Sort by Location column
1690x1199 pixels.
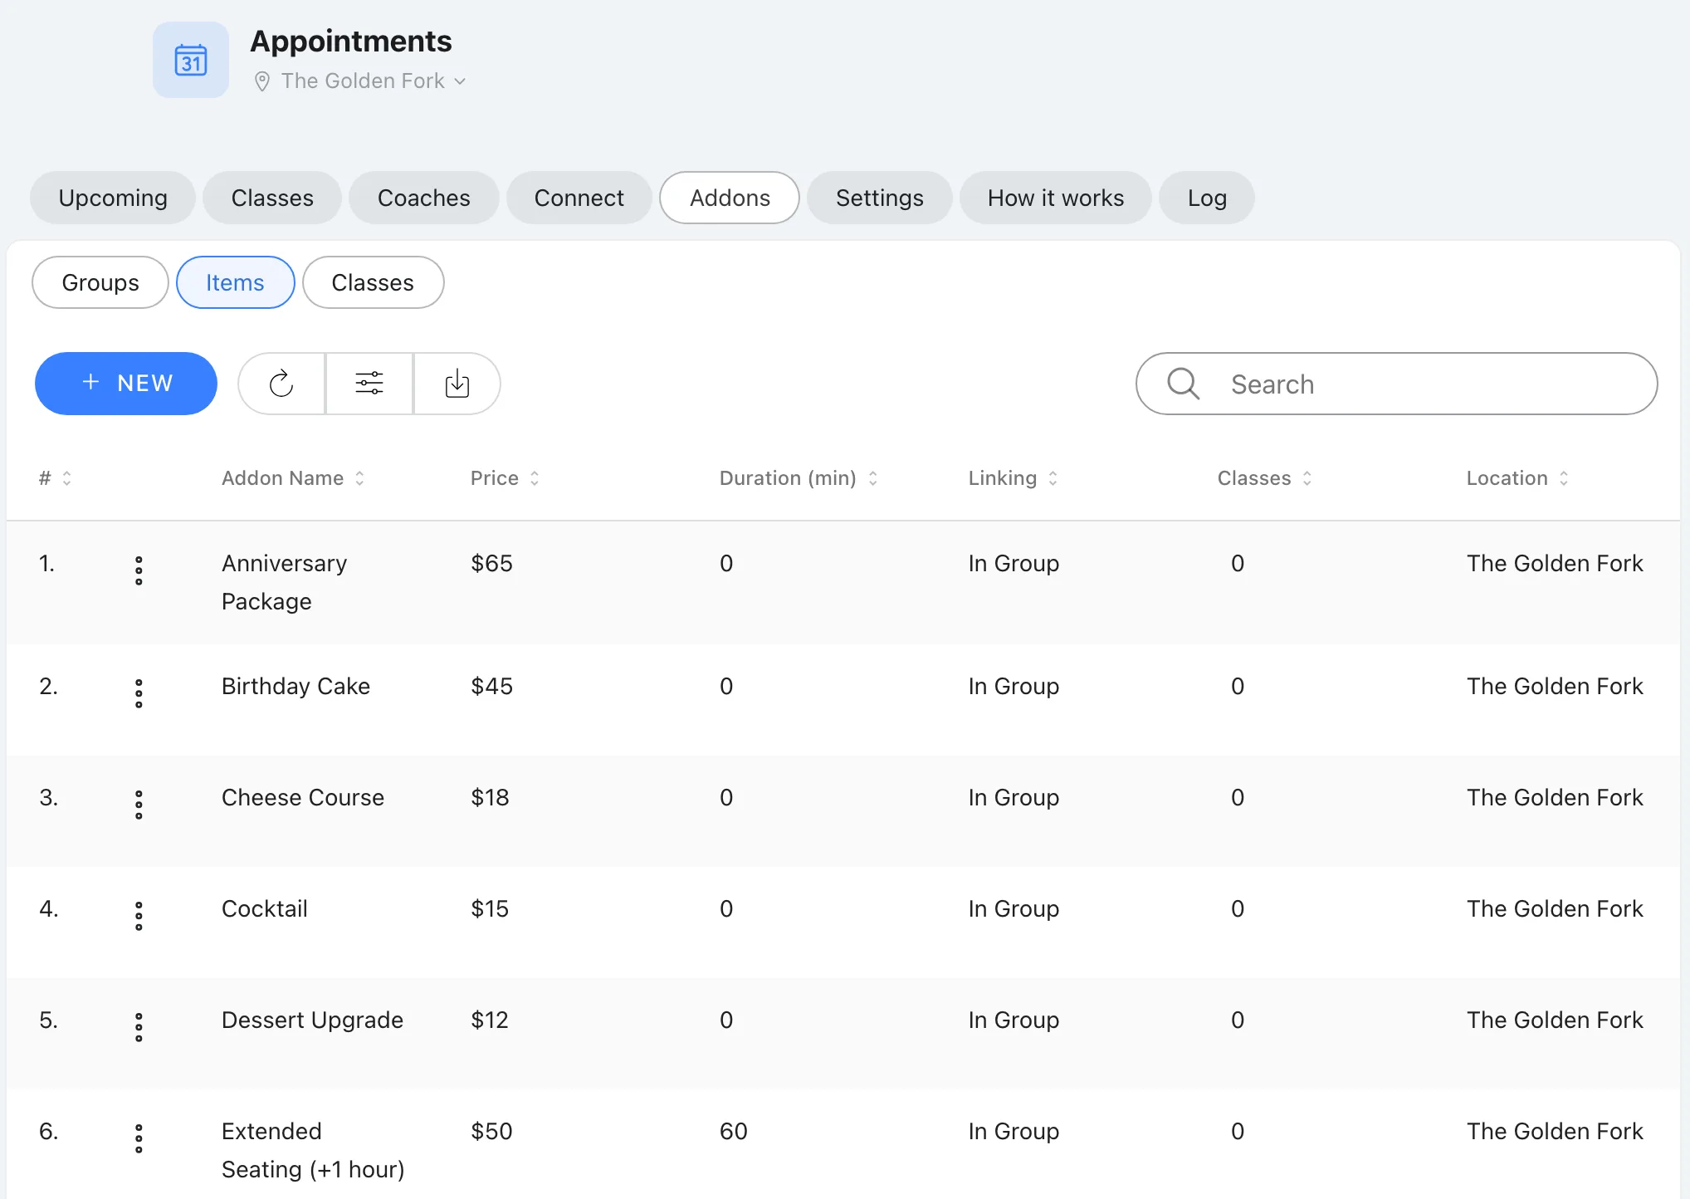pos(1517,478)
